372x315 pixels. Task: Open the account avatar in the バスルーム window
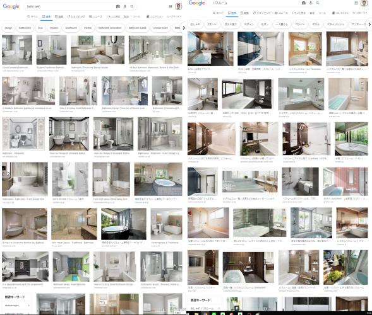[x=364, y=3]
